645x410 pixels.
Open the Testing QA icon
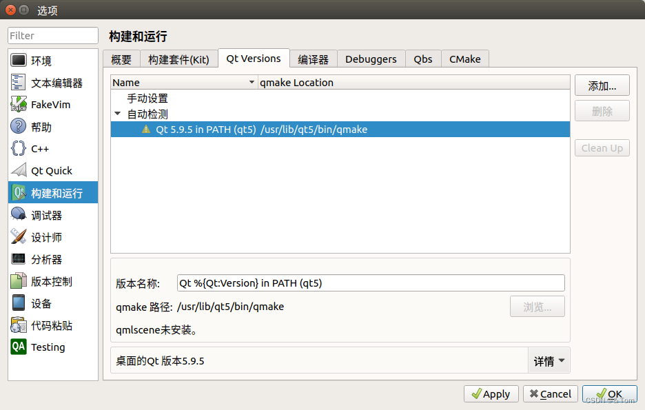point(19,347)
